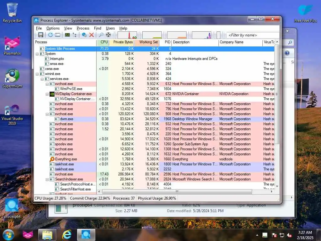The image size is (321, 241).
Task: Click the Find Handle or DLL binoculars icon
Action: point(101,35)
